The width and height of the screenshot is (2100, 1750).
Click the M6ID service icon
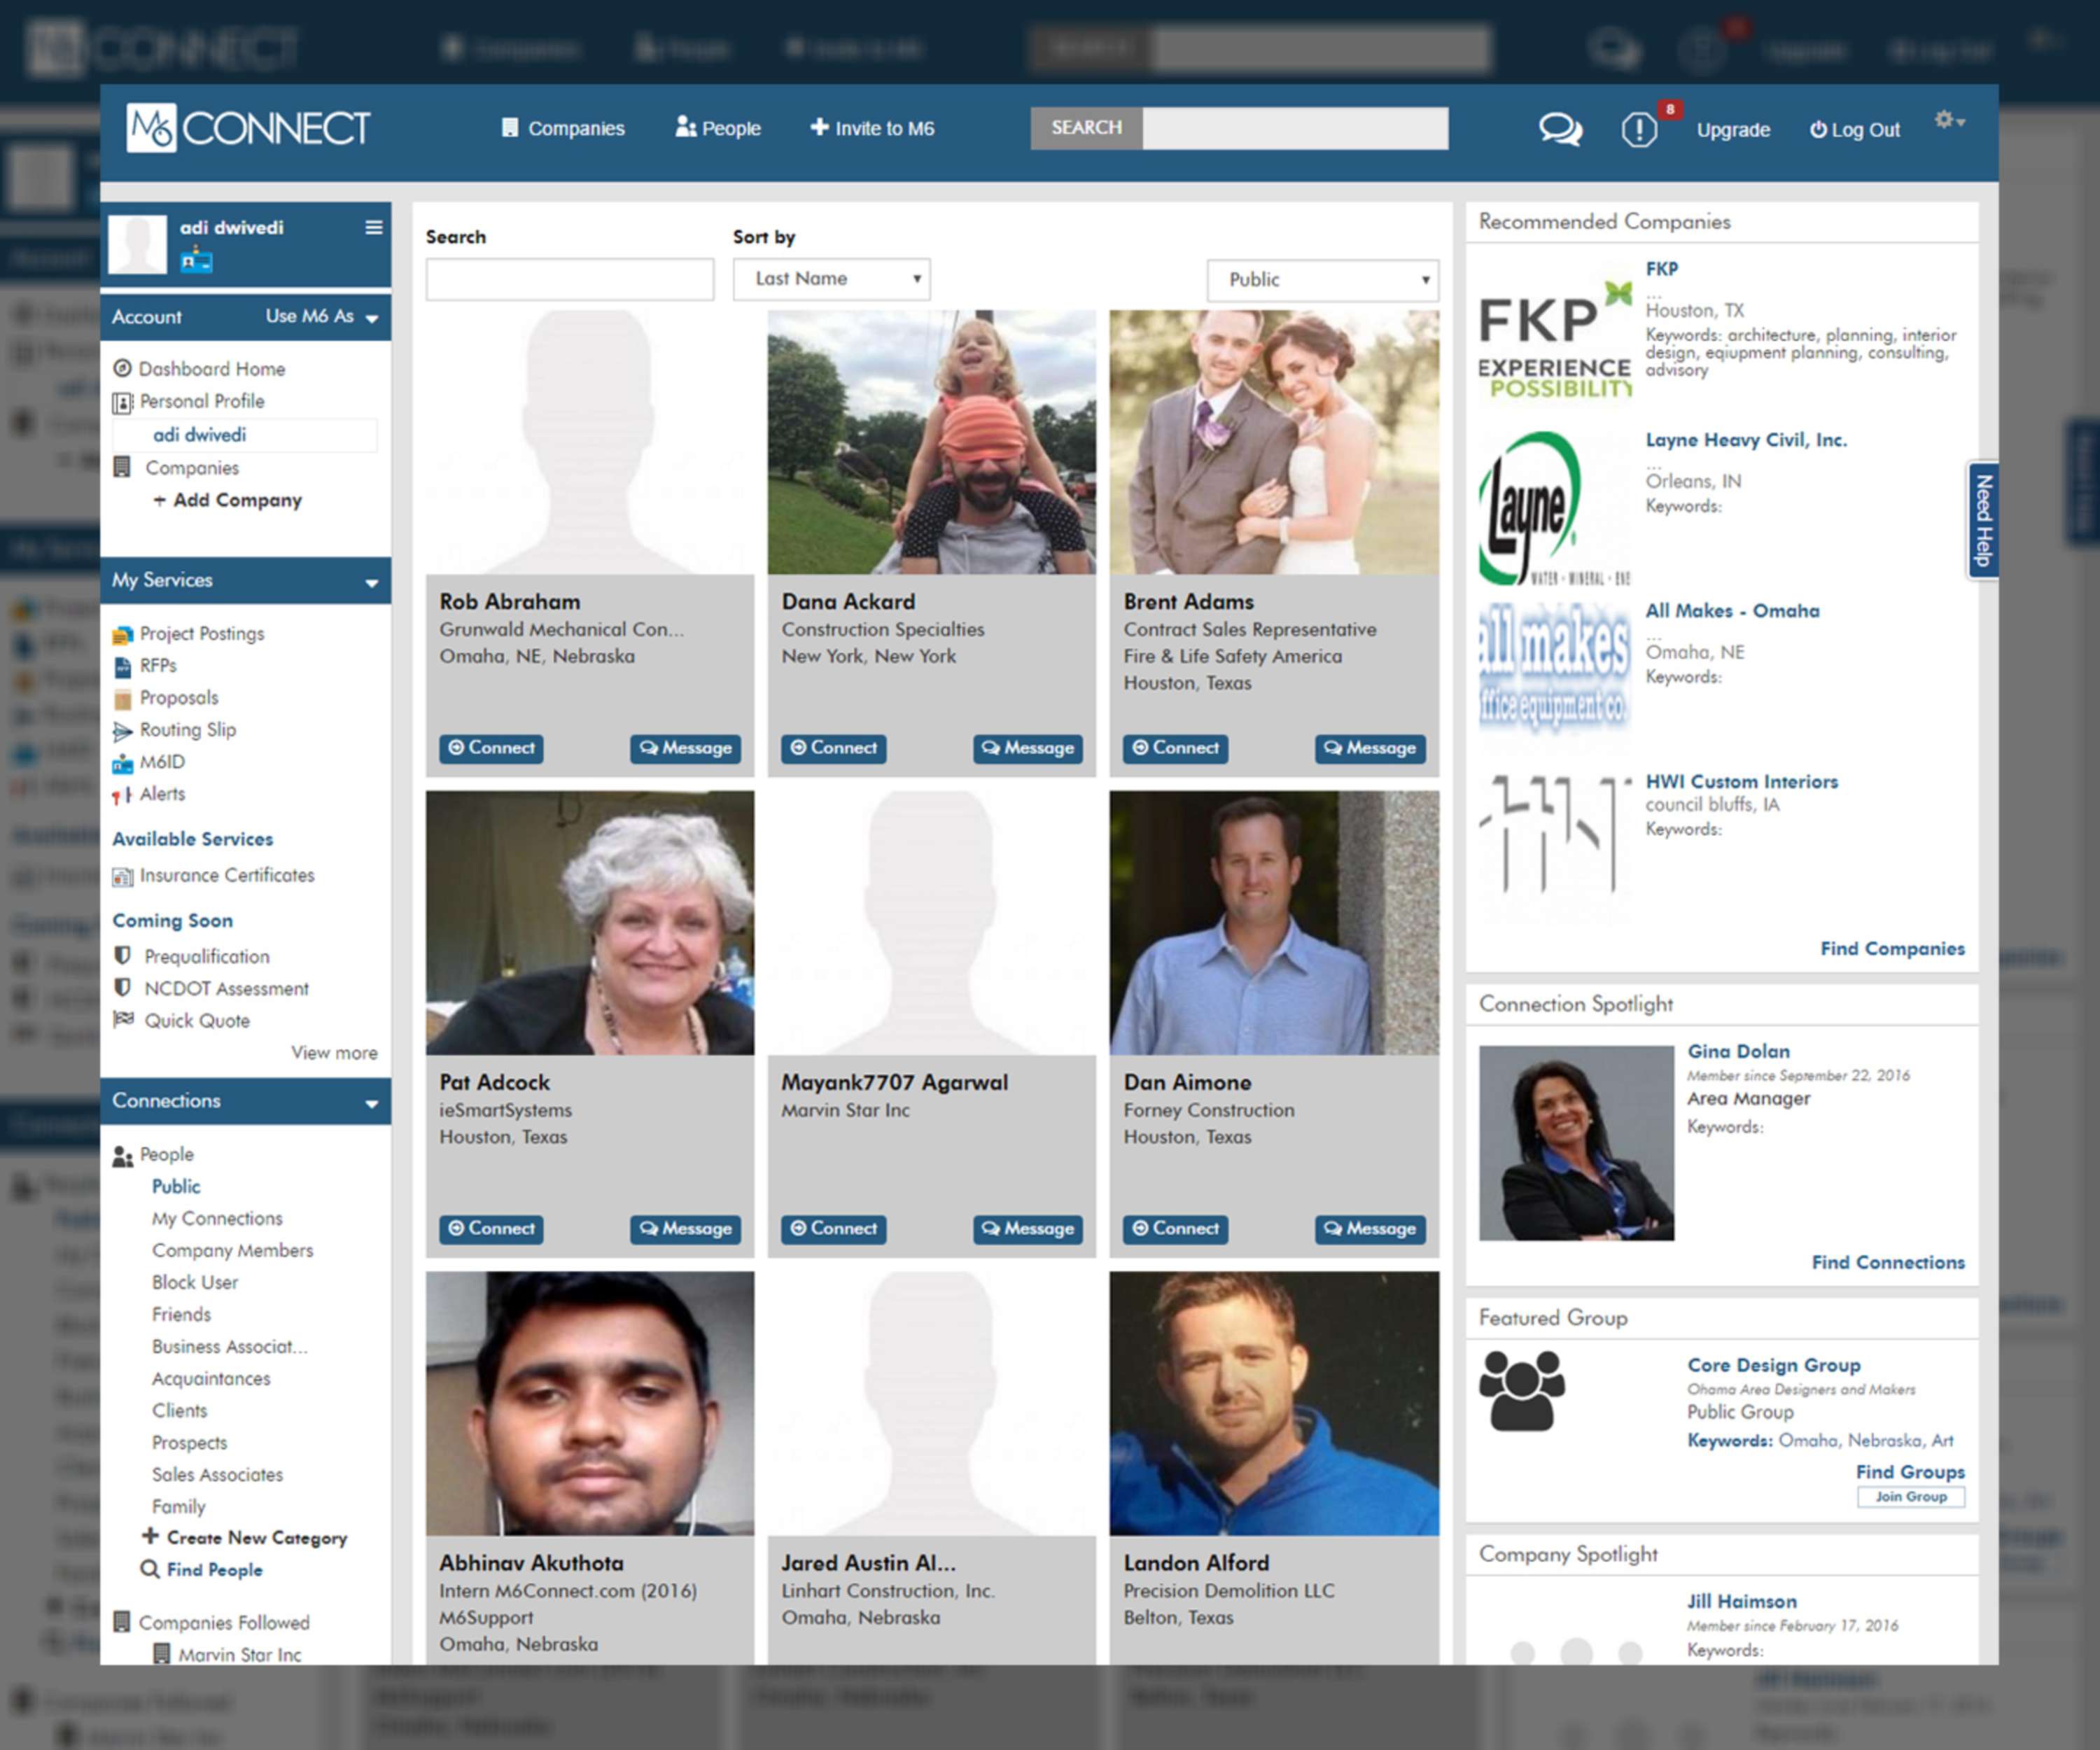(123, 763)
